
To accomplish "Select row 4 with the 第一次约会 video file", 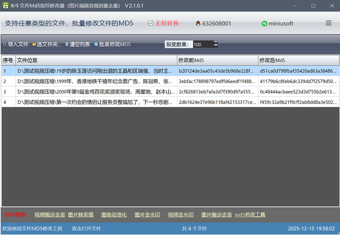I will click(x=96, y=102).
